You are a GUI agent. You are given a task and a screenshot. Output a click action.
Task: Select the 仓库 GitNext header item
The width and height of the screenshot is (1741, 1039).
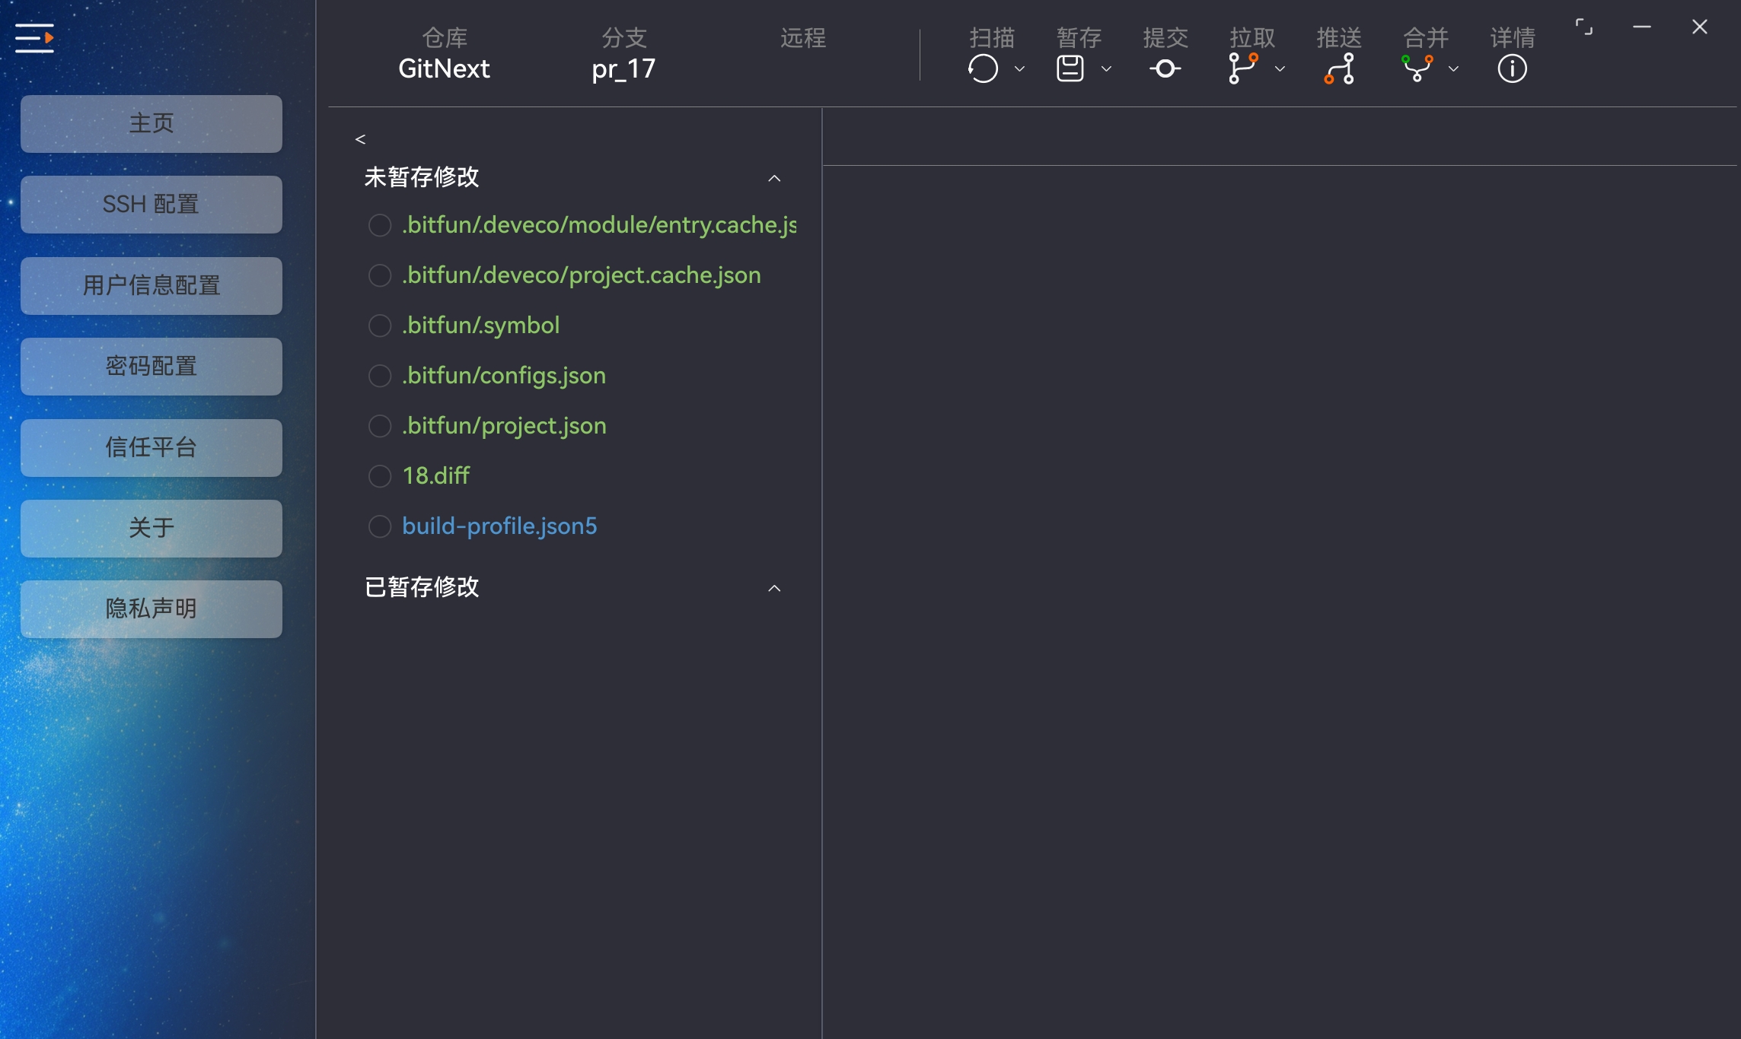pyautogui.click(x=444, y=53)
